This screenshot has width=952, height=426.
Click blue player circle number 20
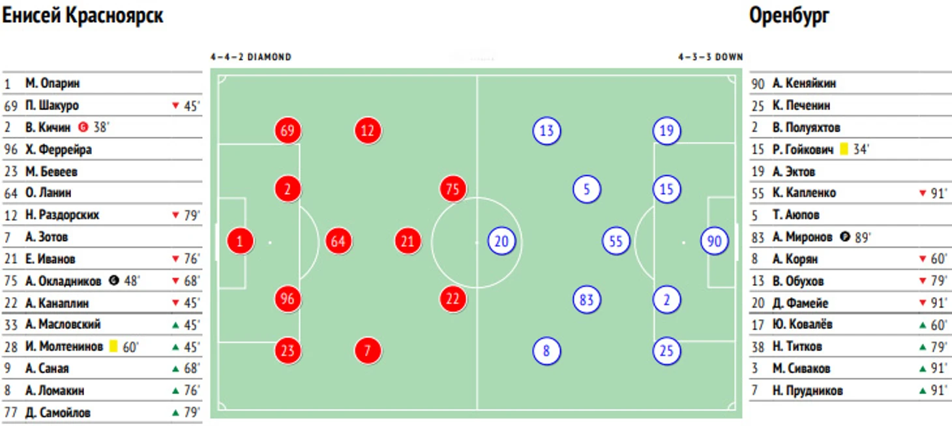(501, 242)
